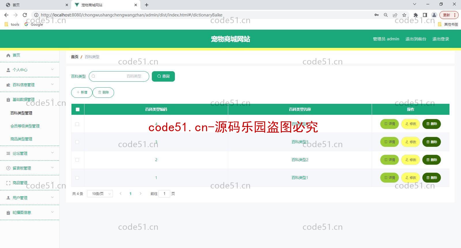461x248 pixels.
Task: Expand the 轮播图信息 sidebar menu
Action: [x=29, y=213]
